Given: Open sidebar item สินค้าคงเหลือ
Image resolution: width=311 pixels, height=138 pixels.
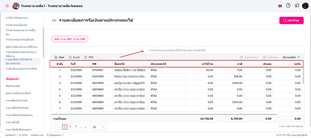Looking at the screenshot, I should click(13, 86).
